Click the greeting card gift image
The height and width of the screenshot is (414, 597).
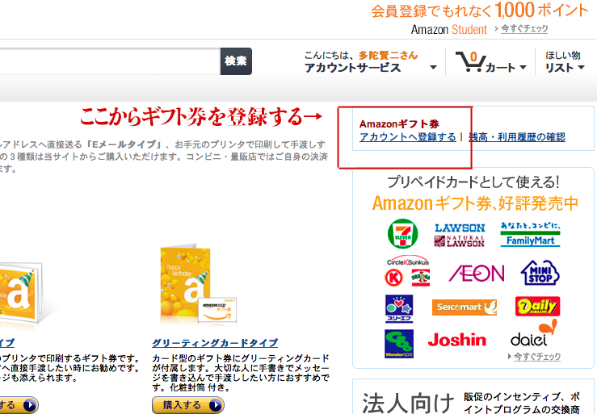[198, 285]
